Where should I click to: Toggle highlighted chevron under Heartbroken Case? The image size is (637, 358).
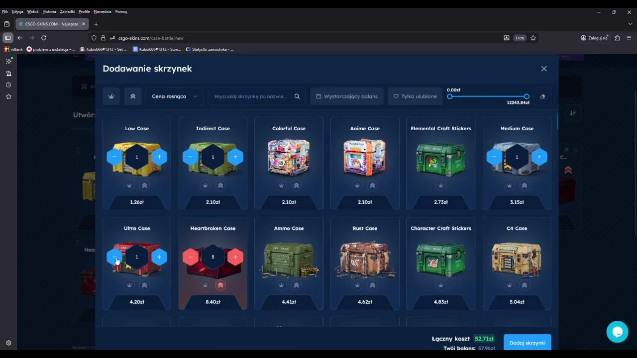pos(220,285)
